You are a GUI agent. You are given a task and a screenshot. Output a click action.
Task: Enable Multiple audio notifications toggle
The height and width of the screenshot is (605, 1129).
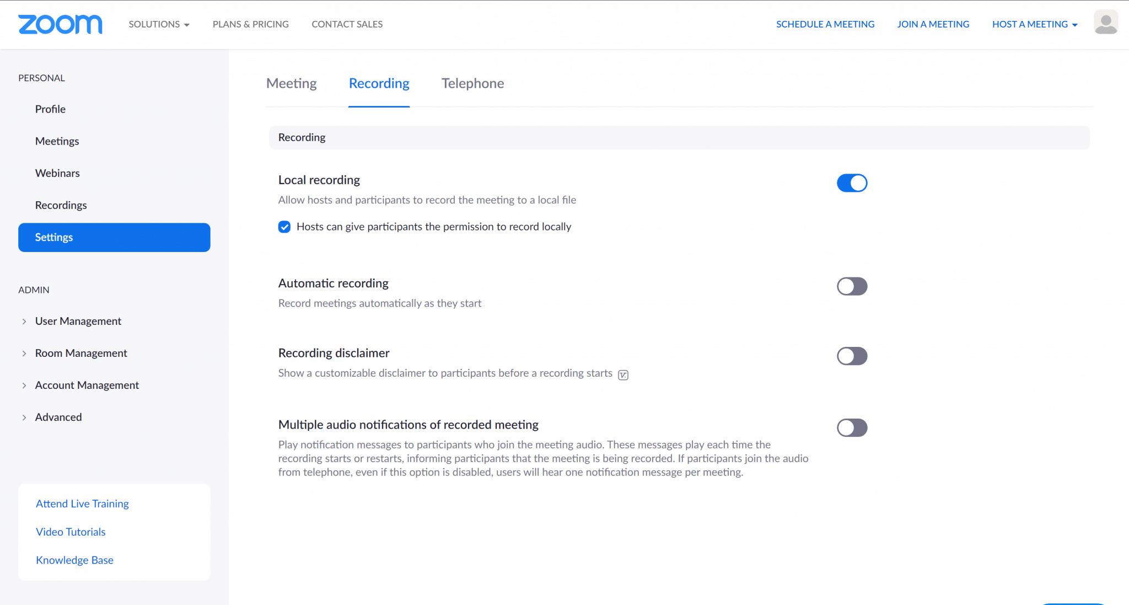(852, 428)
